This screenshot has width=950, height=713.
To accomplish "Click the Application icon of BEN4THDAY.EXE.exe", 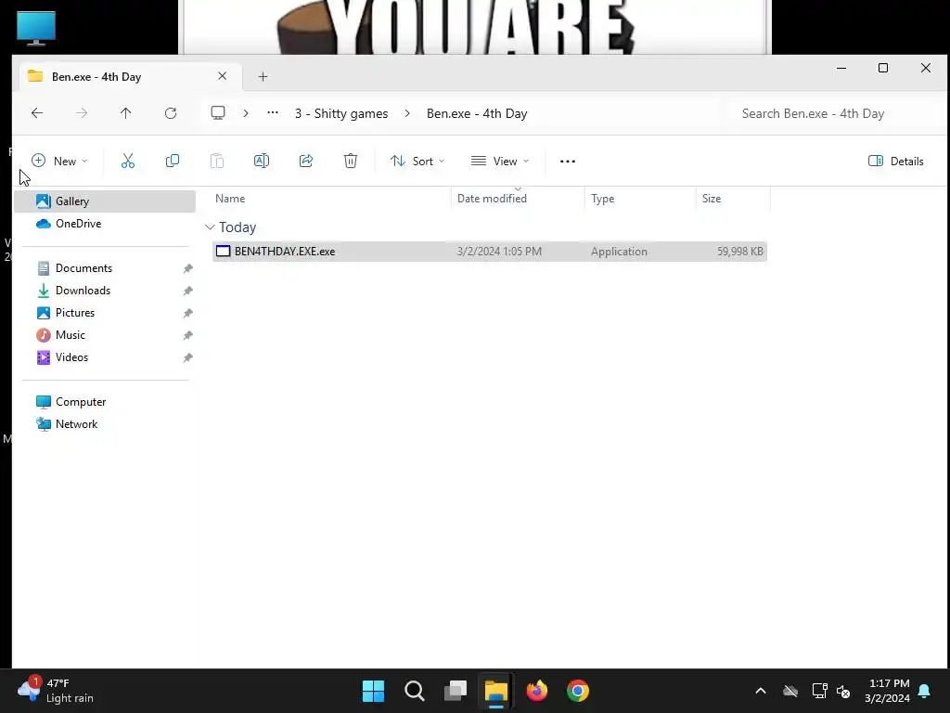I will (x=223, y=251).
